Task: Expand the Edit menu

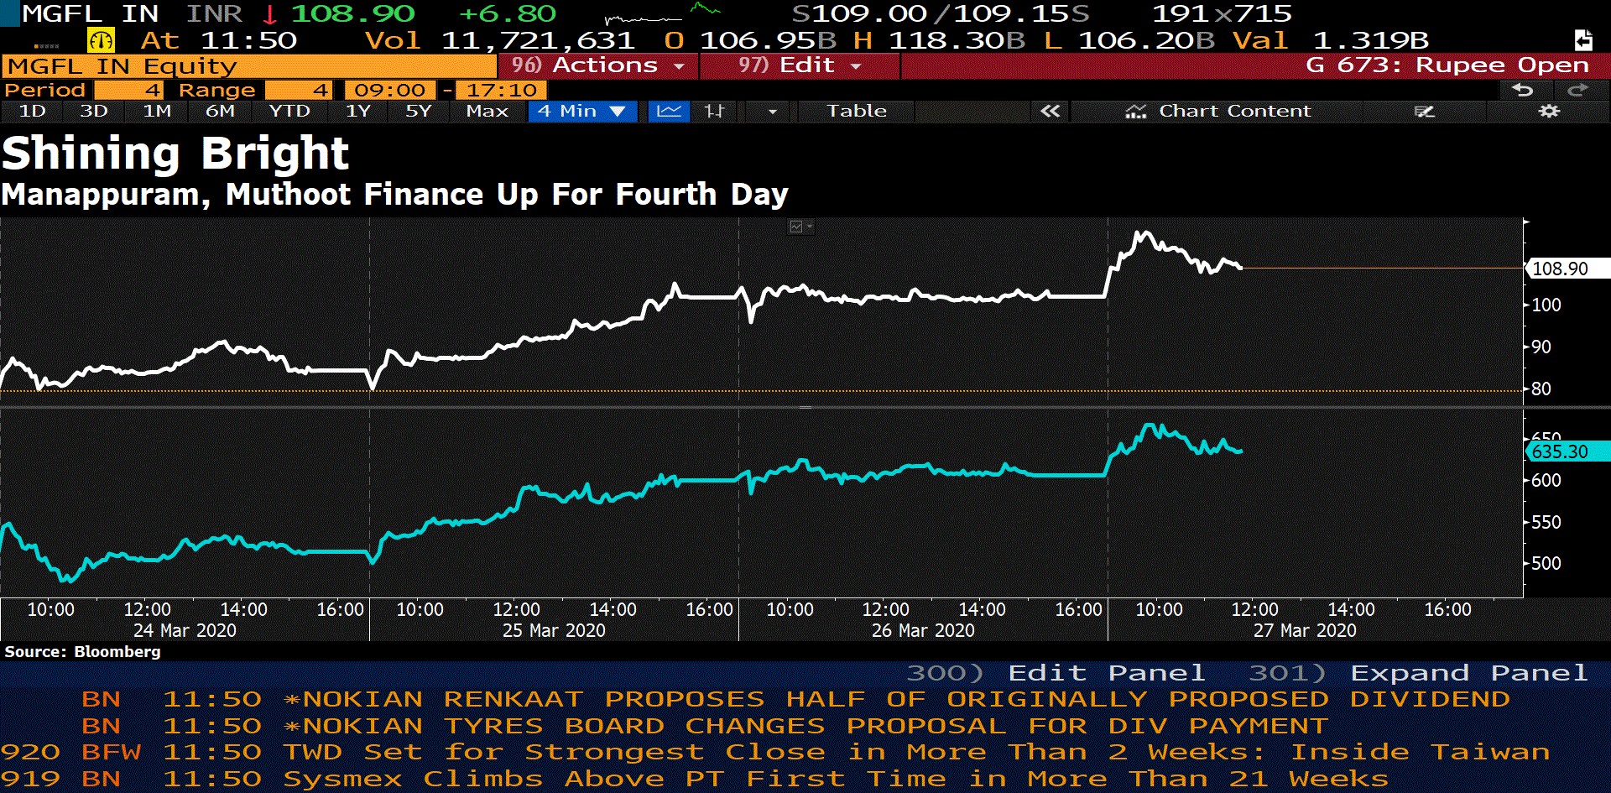Action: click(x=800, y=65)
